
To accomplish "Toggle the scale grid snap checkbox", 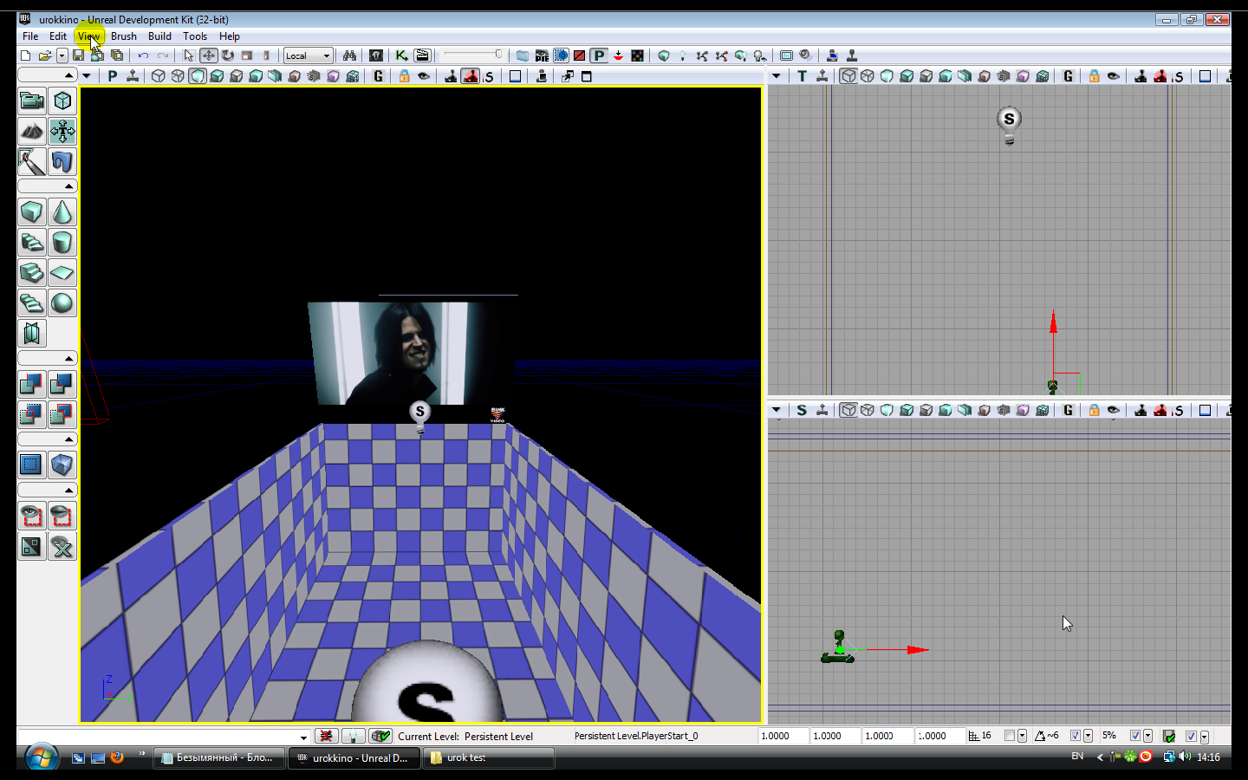I will (1135, 736).
